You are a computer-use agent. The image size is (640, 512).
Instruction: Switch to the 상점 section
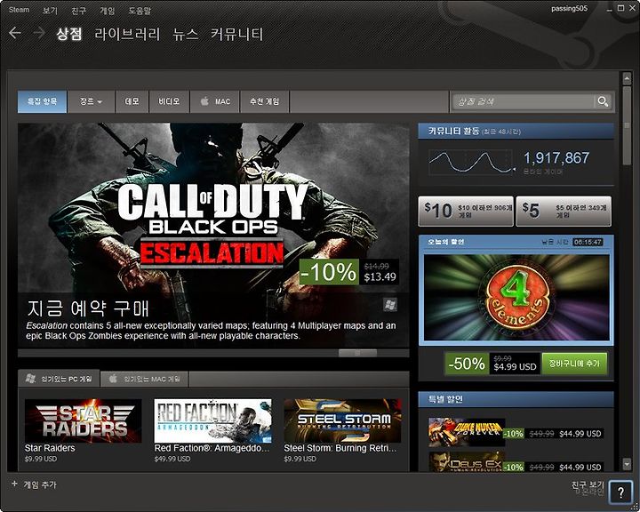tap(69, 34)
